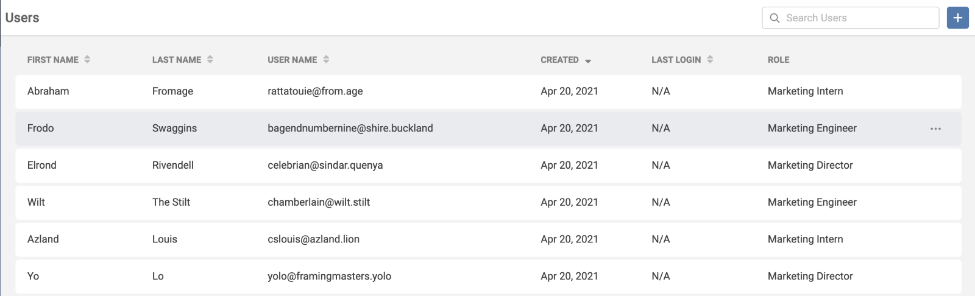This screenshot has width=975, height=296.
Task: Click Frodo's Marketing Engineer role cell
Action: [x=812, y=129]
